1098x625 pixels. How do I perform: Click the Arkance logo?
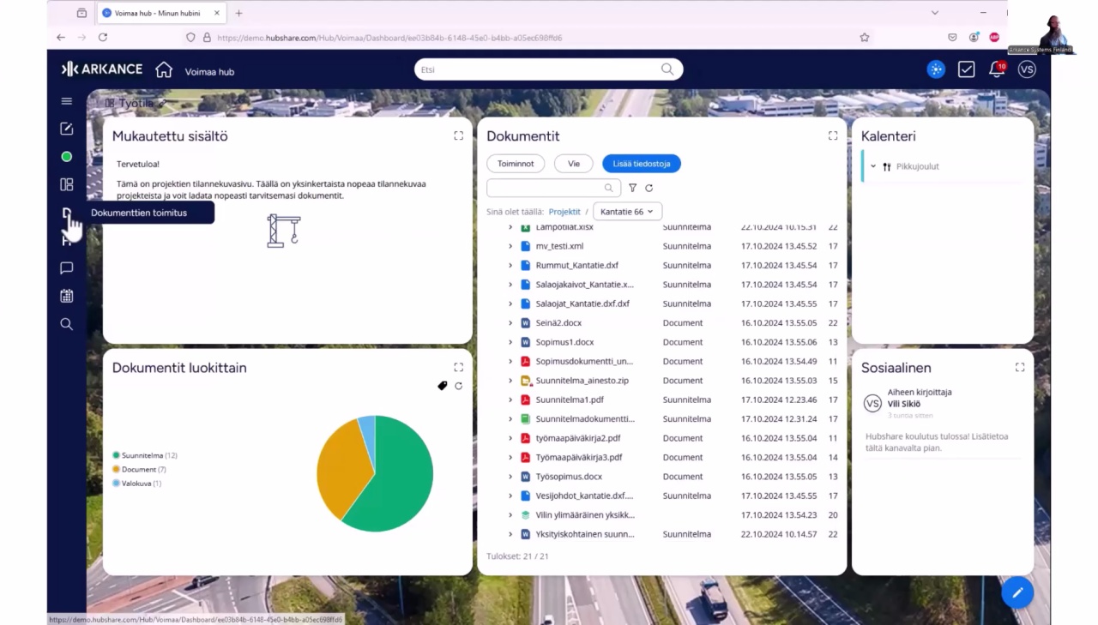click(x=102, y=69)
